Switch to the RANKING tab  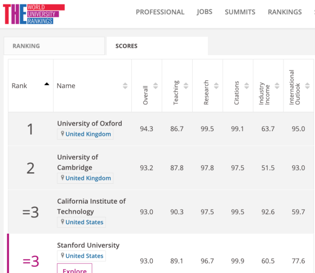point(54,46)
